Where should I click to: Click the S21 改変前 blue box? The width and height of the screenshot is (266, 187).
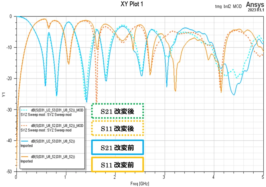click(x=117, y=147)
